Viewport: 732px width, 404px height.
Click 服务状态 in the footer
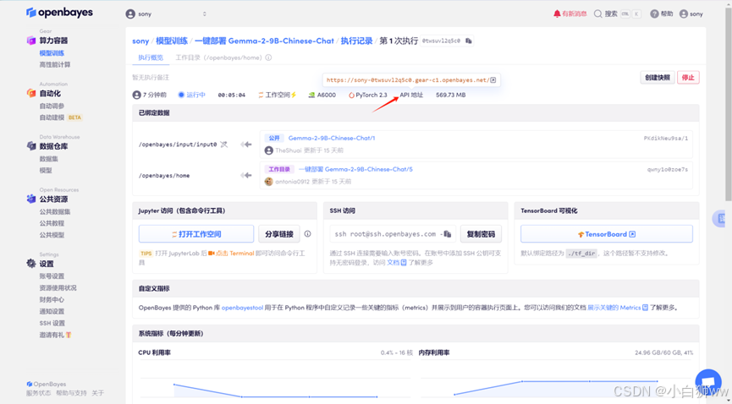point(39,393)
